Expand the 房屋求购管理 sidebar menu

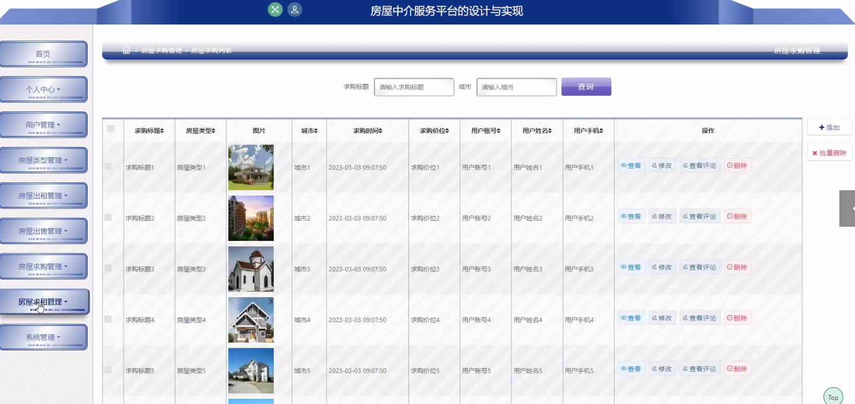point(43,266)
